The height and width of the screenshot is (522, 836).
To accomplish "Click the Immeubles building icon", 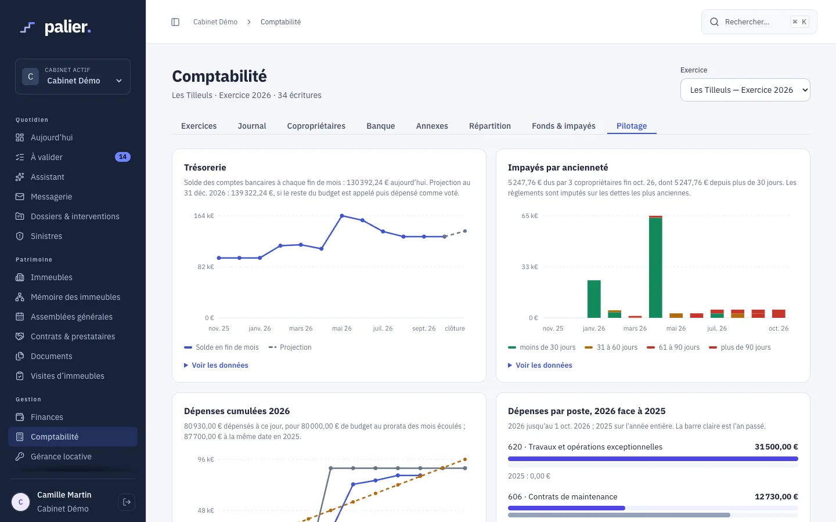I will (x=20, y=277).
